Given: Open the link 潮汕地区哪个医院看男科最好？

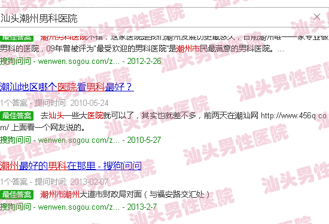Looking at the screenshot, I should [x=67, y=87].
